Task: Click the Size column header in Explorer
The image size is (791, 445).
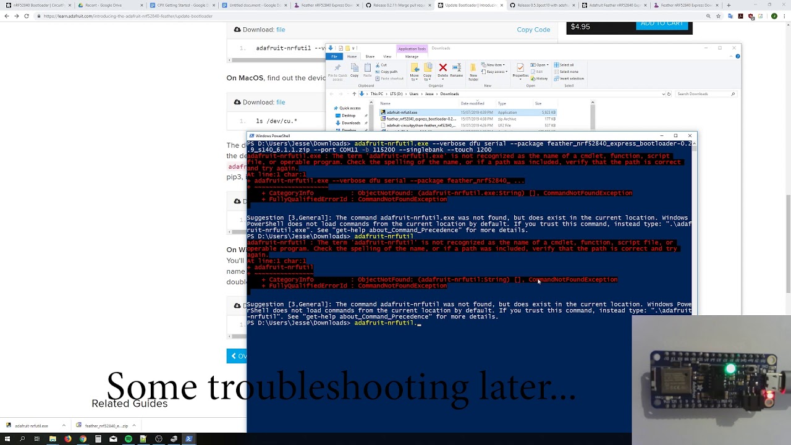Action: coord(538,103)
